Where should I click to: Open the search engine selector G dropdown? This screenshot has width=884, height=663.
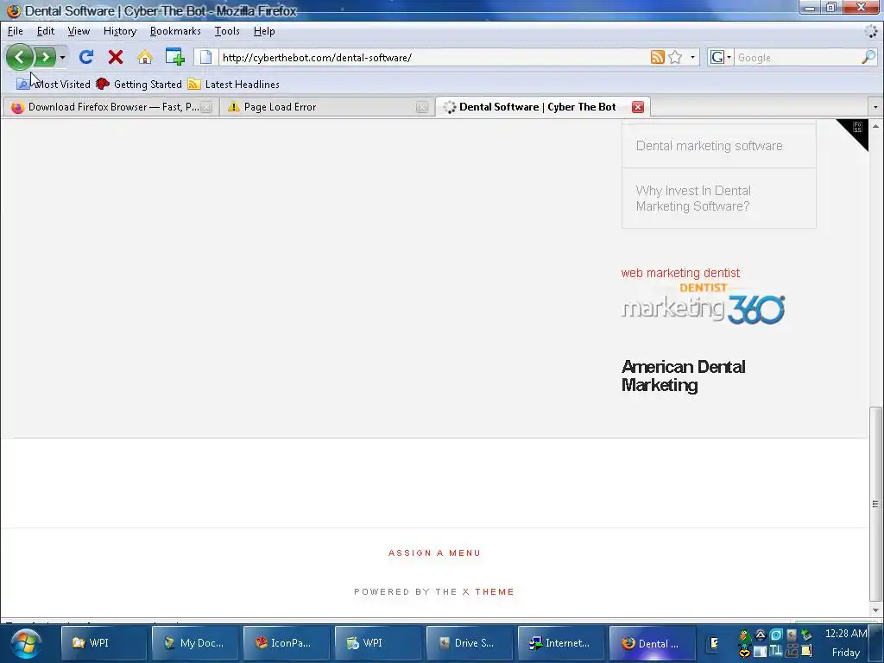pos(721,57)
